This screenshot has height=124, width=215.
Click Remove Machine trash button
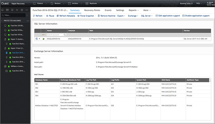pos(107,16)
